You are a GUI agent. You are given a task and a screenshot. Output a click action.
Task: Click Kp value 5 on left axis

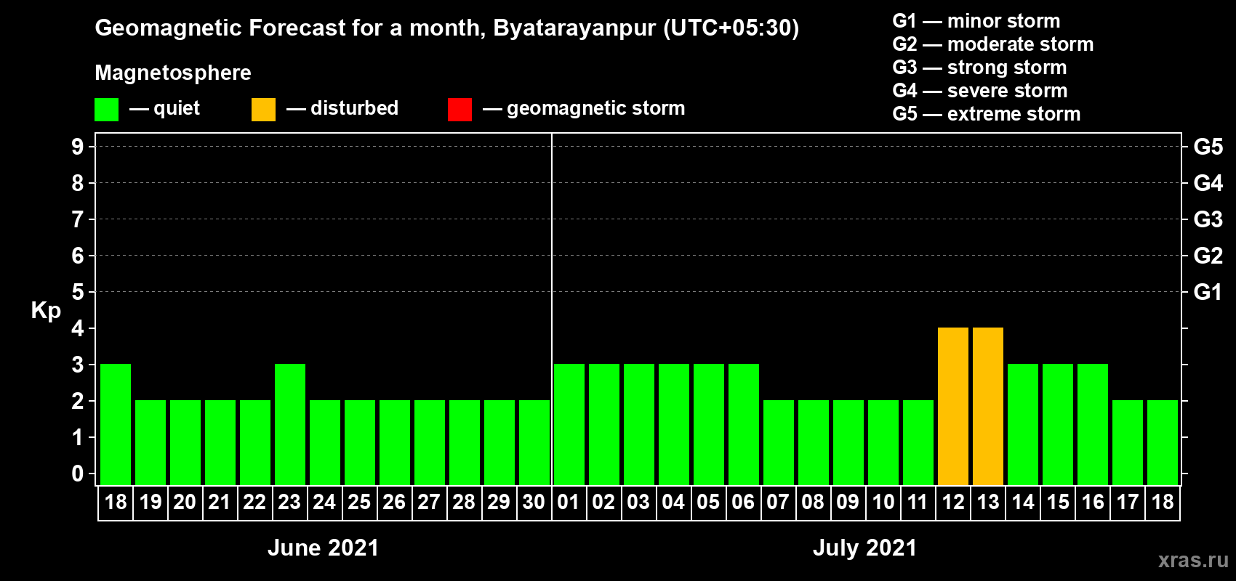click(x=78, y=292)
